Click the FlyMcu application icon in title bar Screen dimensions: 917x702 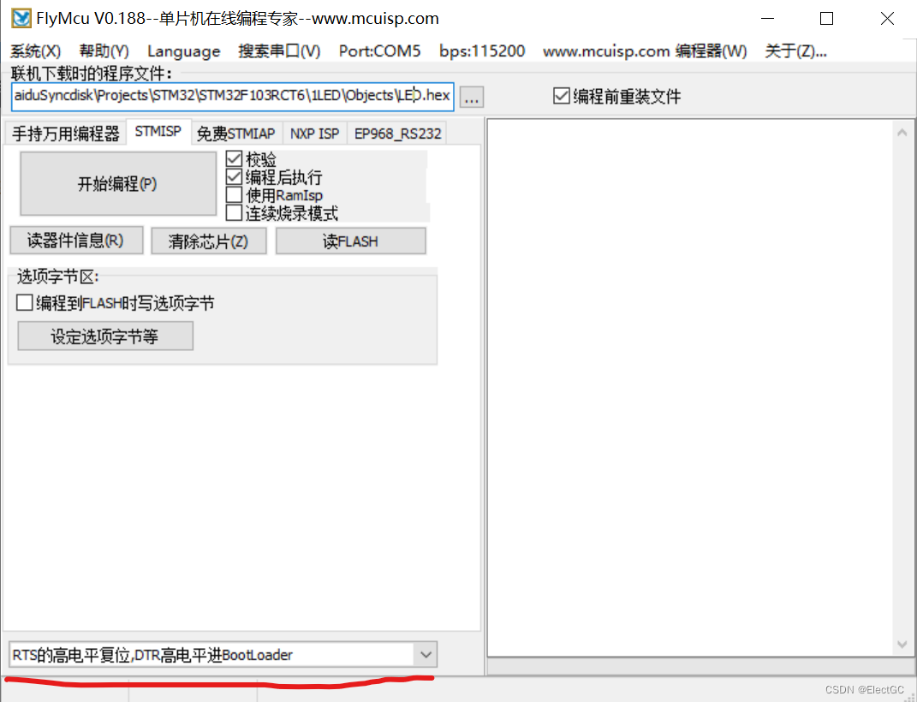[x=19, y=17]
